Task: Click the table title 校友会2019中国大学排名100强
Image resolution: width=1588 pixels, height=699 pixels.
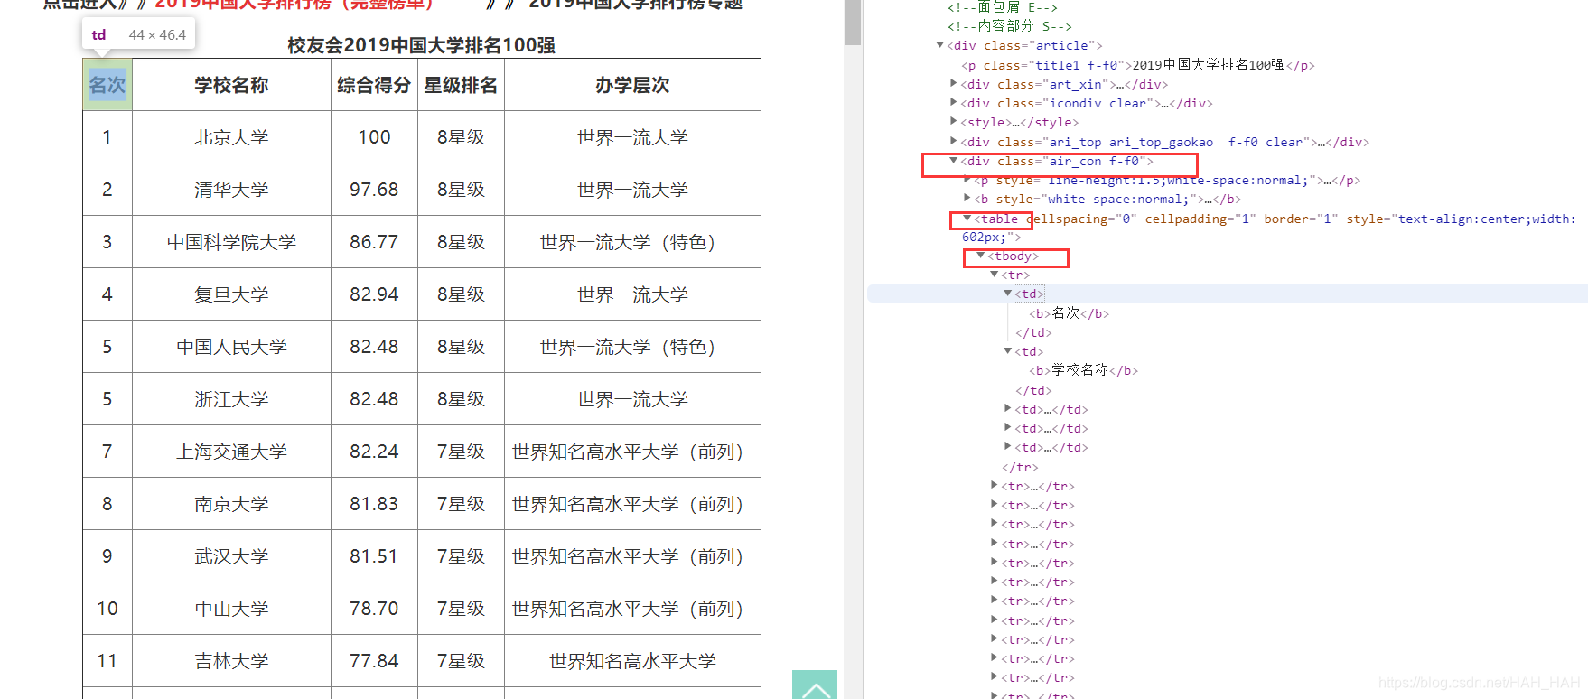Action: [x=421, y=45]
